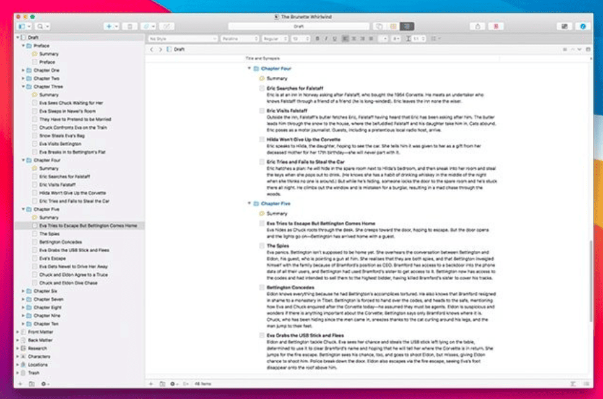Collapse the Preface folder in binder
Screen dimensions: 603x399
click(x=23, y=45)
